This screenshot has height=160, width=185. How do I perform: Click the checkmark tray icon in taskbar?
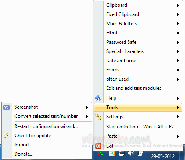tap(112, 153)
